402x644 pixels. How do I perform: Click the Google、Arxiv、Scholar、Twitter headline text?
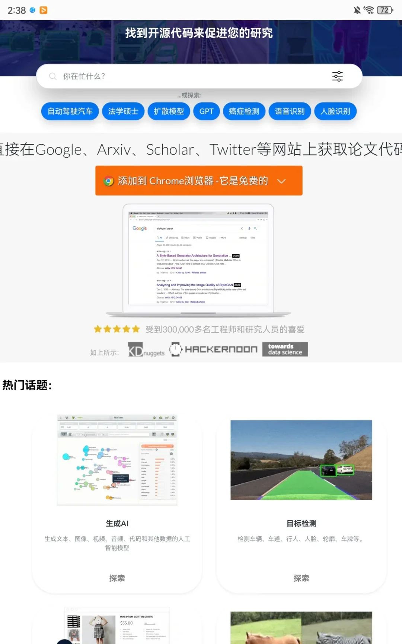click(x=201, y=149)
